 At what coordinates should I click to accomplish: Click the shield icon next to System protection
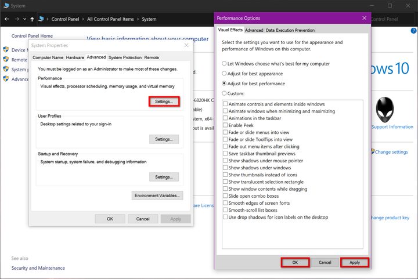point(6,69)
